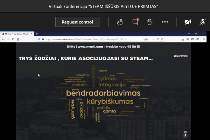Click the www.menti.com instruction text
Image resolution: width=210 pixels, height=140 pixels.
[x=90, y=47]
